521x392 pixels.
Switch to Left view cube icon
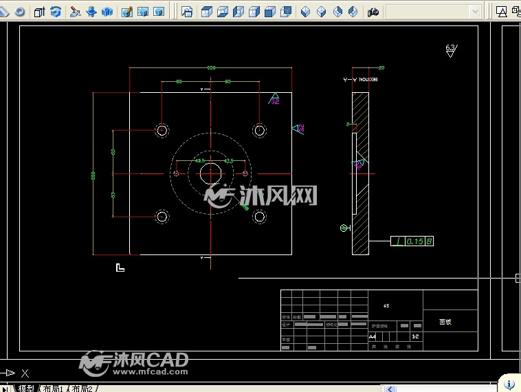[239, 12]
